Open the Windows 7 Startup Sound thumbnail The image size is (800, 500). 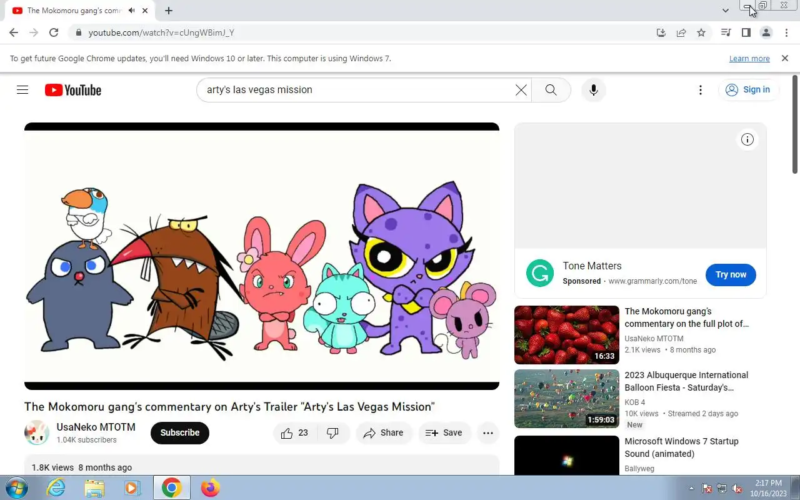pos(567,455)
